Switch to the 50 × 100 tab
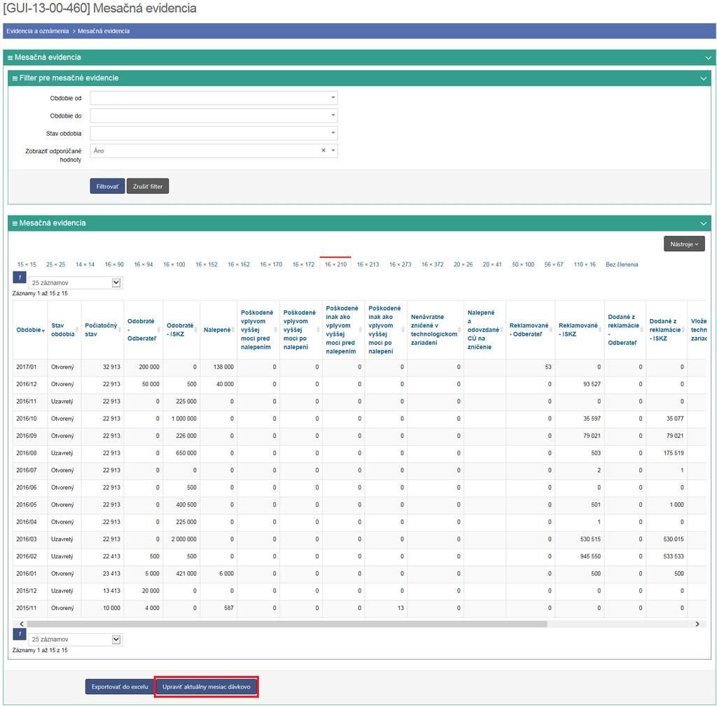The height and width of the screenshot is (706, 717). click(x=523, y=264)
